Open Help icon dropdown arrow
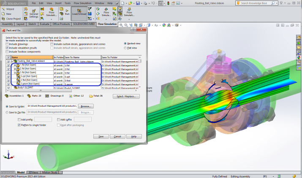The height and width of the screenshot is (178, 302). point(285,3)
